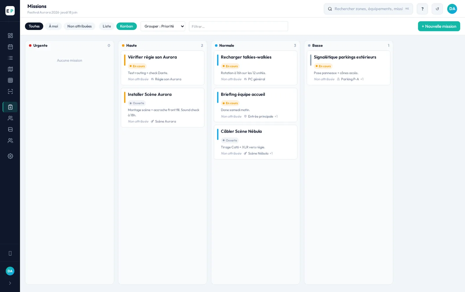465x292 pixels.
Task: Click the Scène Nébula zone label
Action: pos(258,153)
